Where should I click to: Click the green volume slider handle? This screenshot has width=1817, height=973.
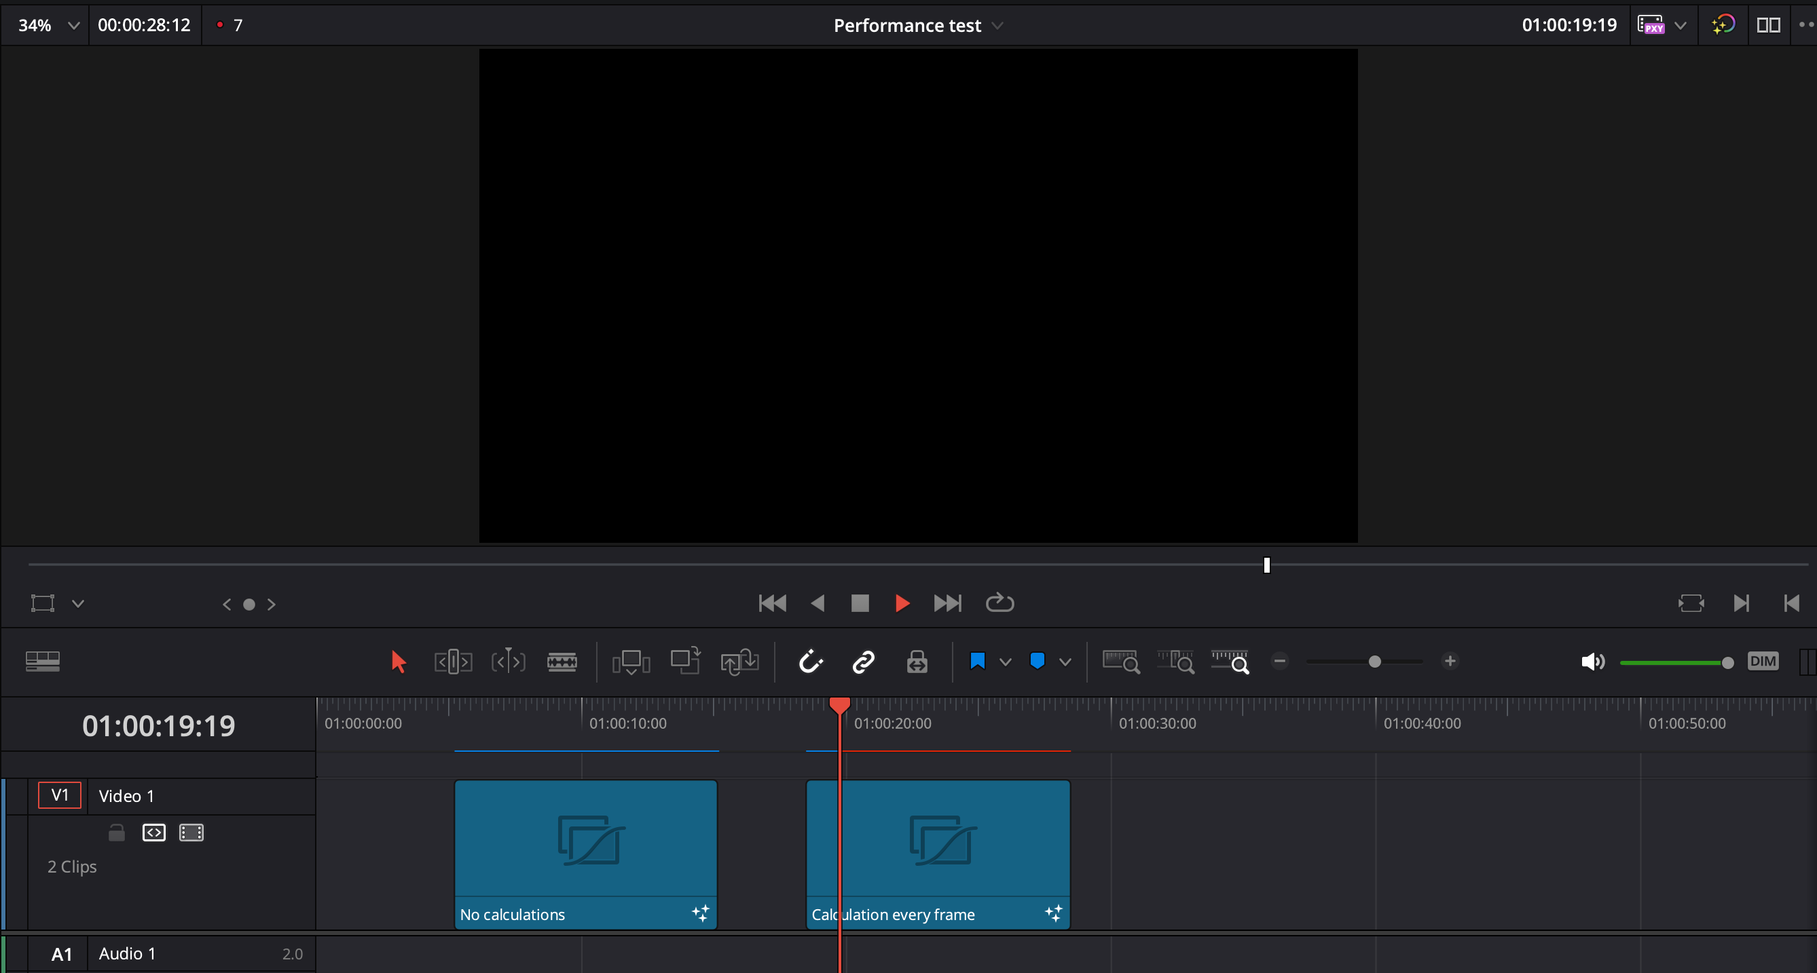[x=1727, y=662]
